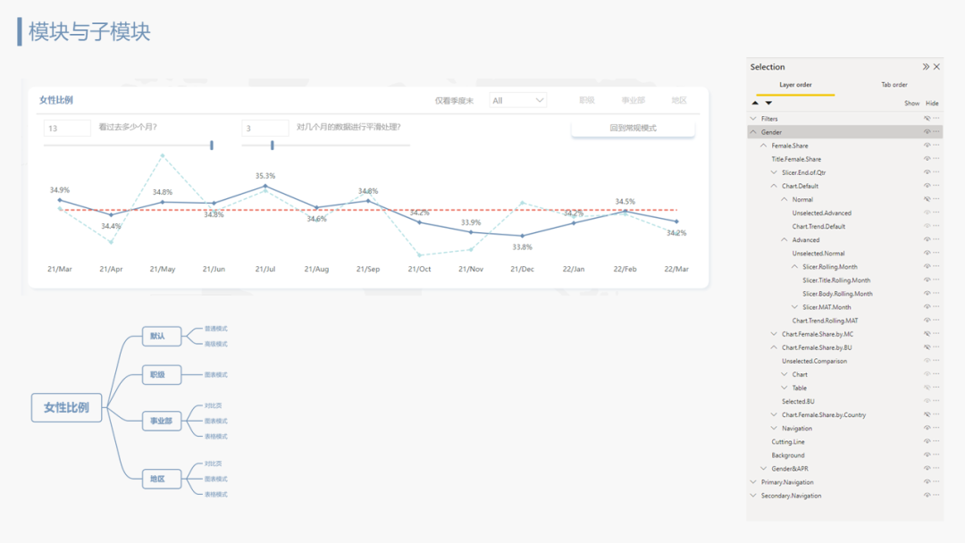Move layer up with the up arrow
The image size is (965, 543).
tap(756, 103)
